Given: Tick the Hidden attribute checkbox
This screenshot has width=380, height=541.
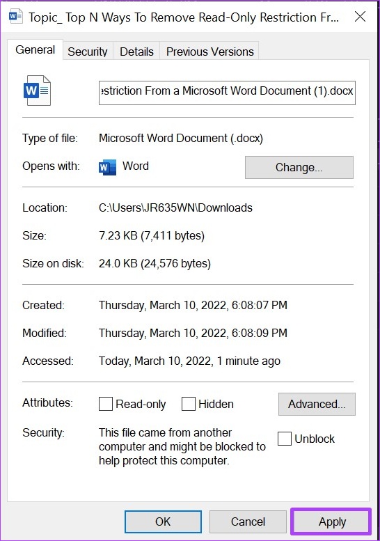Looking at the screenshot, I should [x=189, y=404].
